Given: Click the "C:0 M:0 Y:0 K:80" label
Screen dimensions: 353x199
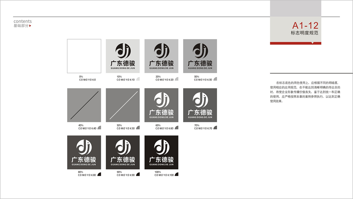Looking at the screenshot, I should click(87, 175).
